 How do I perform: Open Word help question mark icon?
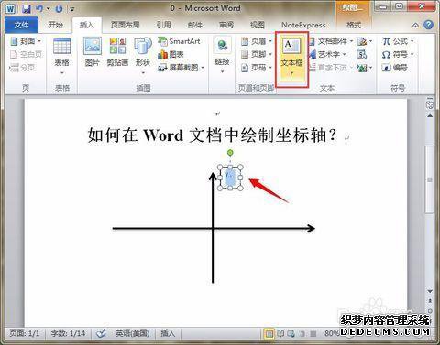click(x=429, y=25)
